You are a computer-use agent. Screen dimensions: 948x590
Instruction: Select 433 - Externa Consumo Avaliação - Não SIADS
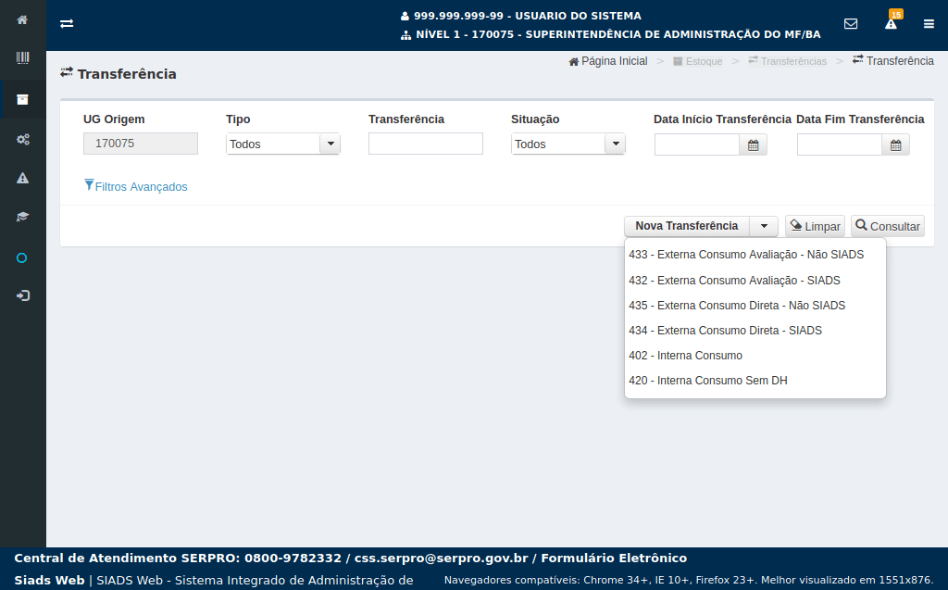(x=755, y=255)
